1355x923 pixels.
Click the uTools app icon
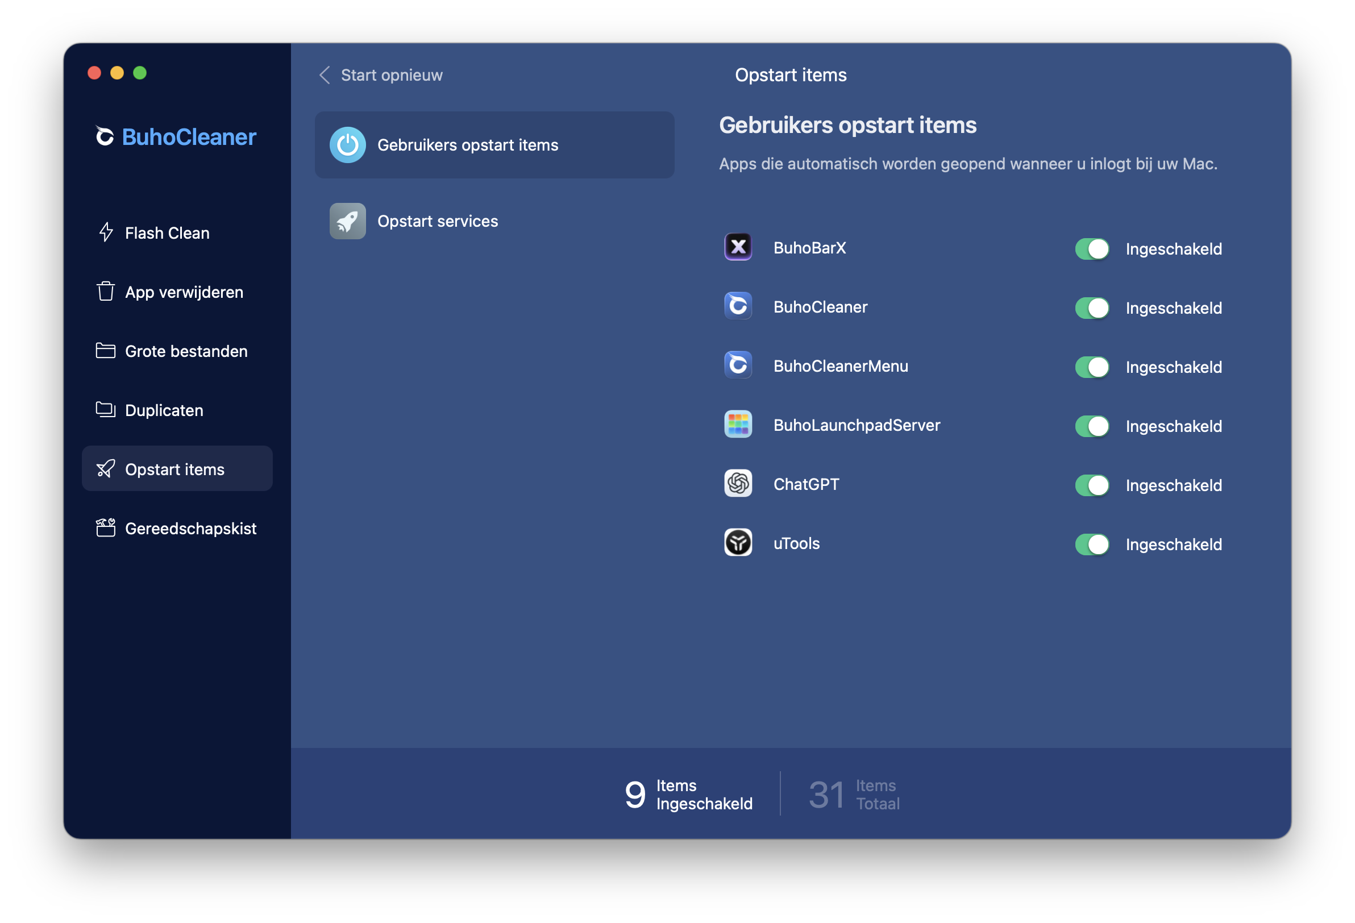pyautogui.click(x=738, y=543)
